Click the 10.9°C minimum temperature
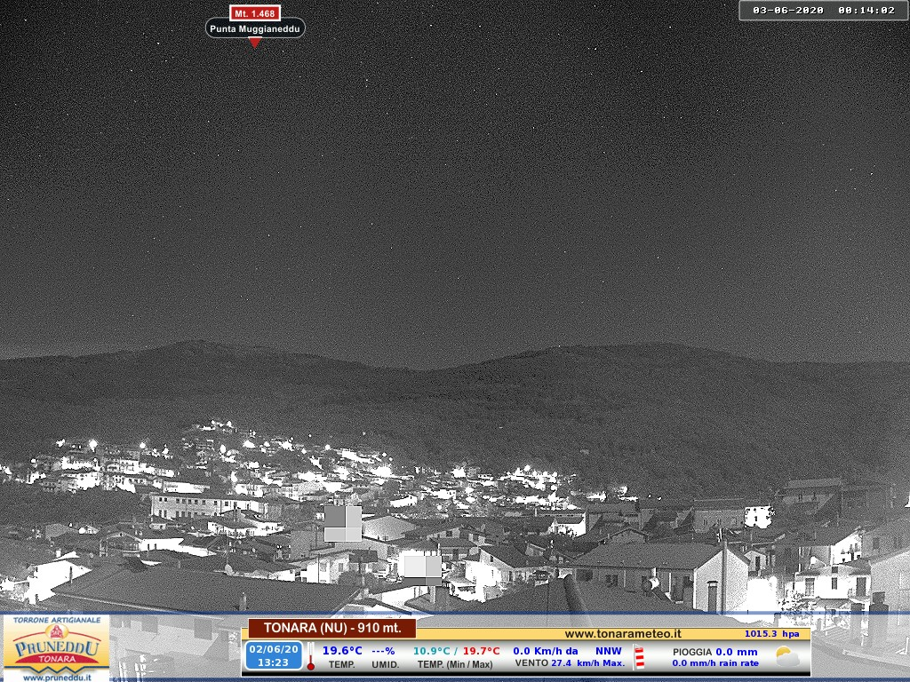 (x=431, y=651)
